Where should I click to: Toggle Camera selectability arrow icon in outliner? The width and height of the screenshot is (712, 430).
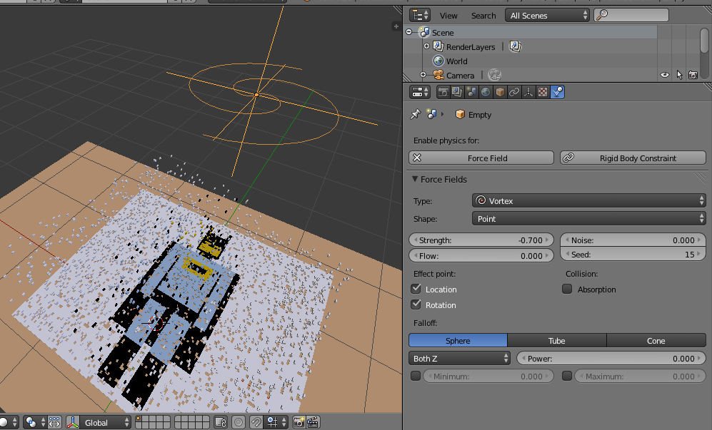(x=679, y=75)
